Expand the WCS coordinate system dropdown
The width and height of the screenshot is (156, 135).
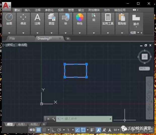click(144, 68)
